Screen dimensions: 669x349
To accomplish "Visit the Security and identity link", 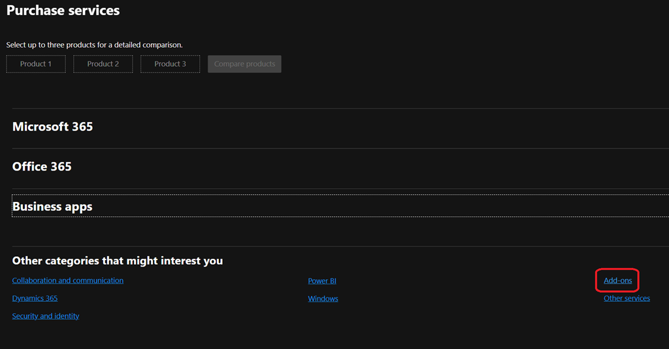I will [x=46, y=316].
